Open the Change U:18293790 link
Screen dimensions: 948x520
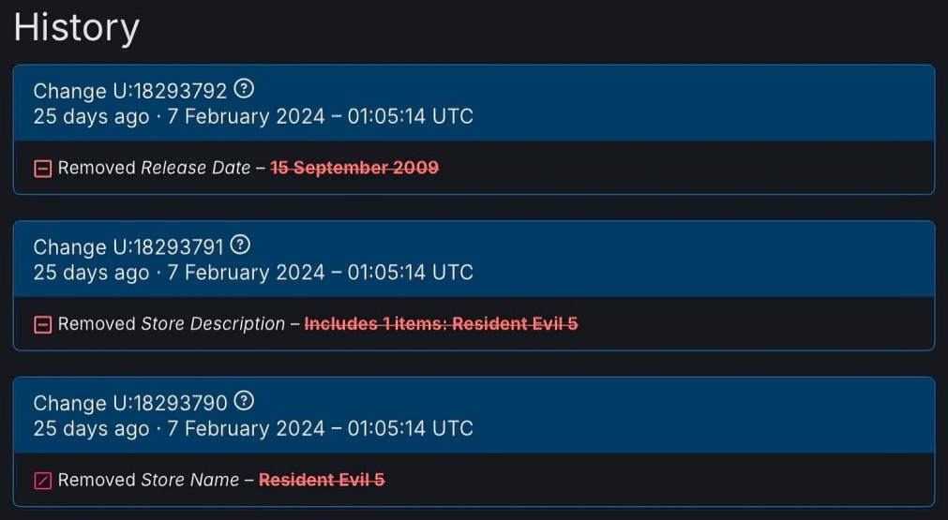pos(130,403)
